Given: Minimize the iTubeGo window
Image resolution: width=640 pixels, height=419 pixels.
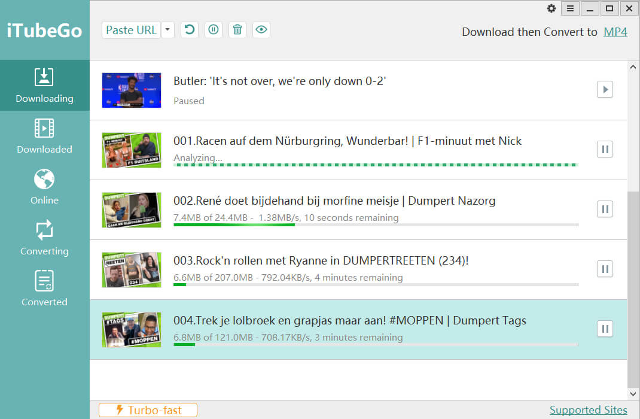Looking at the screenshot, I should click(x=590, y=8).
